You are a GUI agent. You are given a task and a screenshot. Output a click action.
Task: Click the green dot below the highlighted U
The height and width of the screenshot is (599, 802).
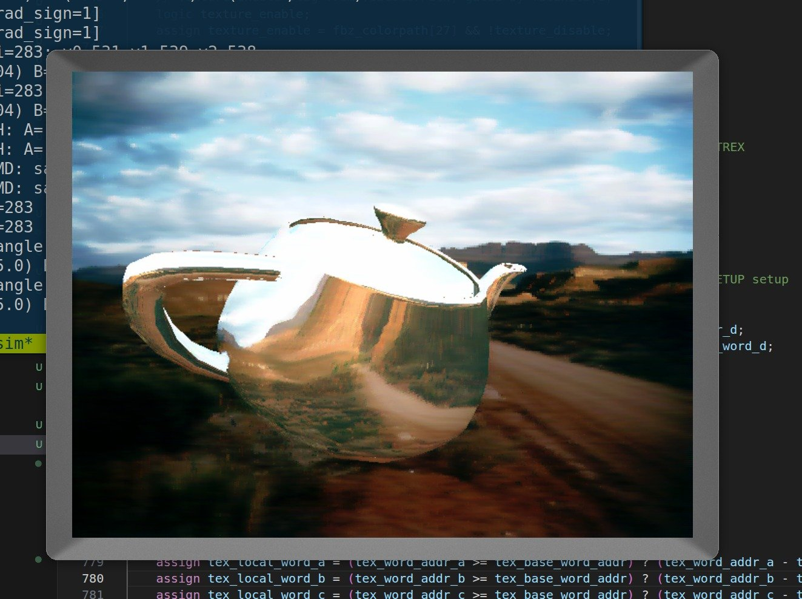[x=39, y=464]
